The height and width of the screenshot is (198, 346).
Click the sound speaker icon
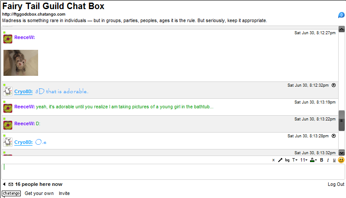click(4, 184)
